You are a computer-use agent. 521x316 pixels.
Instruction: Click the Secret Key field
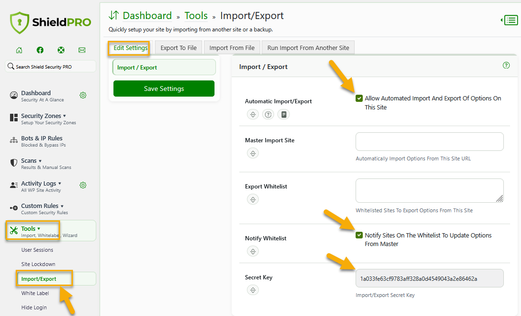pos(429,278)
